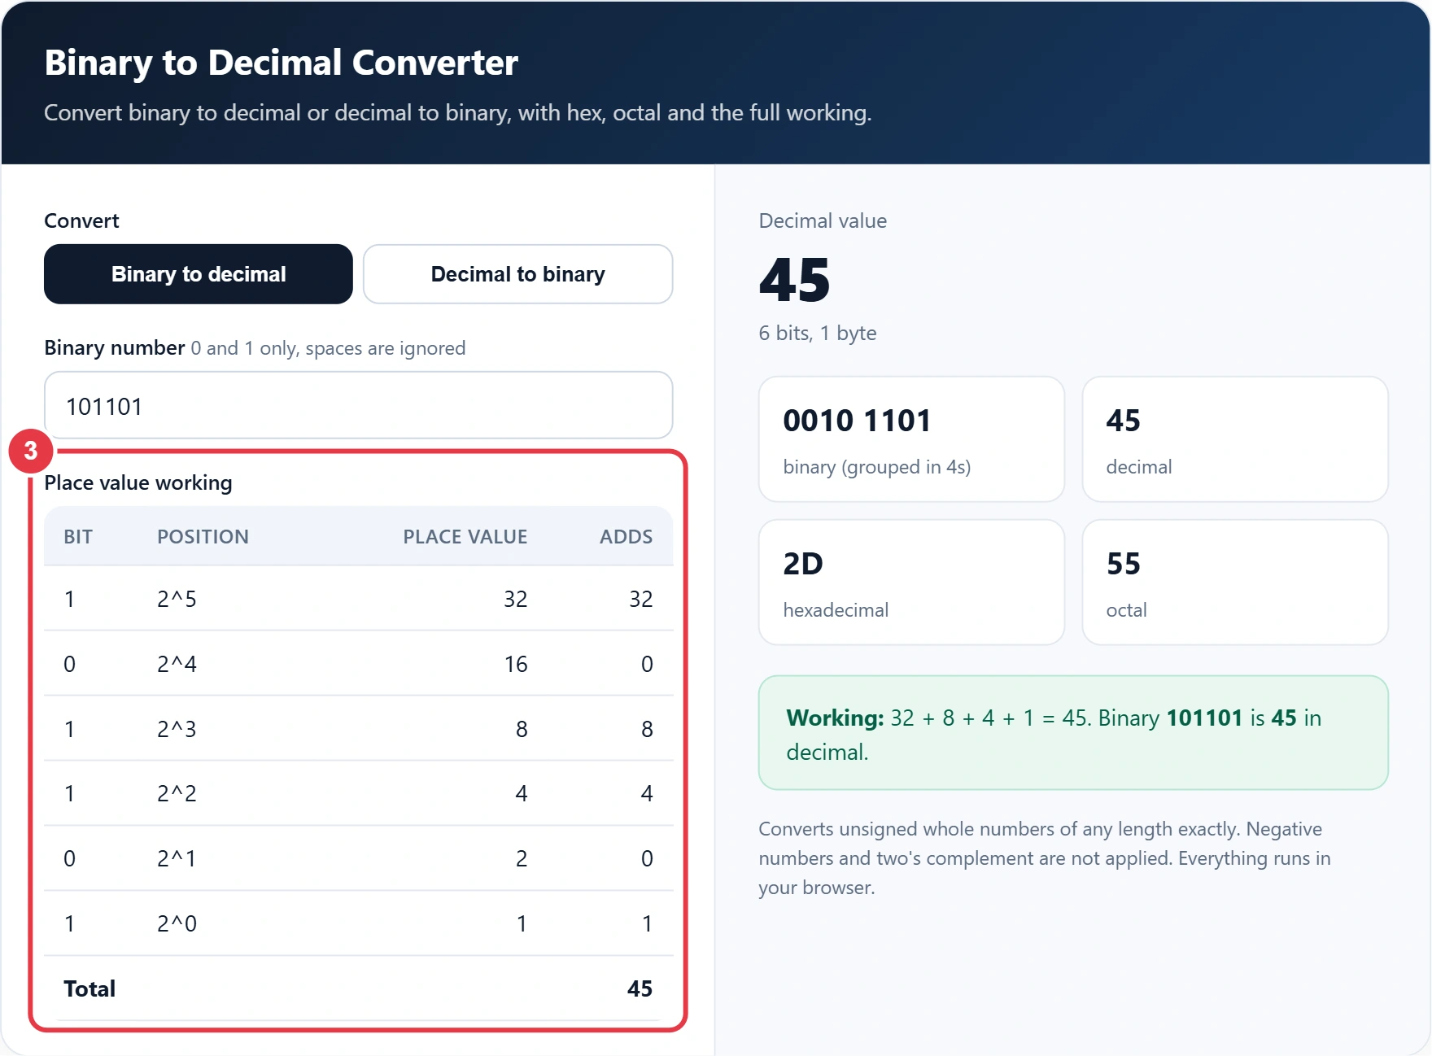Select the 2^2 position cell

(x=177, y=793)
